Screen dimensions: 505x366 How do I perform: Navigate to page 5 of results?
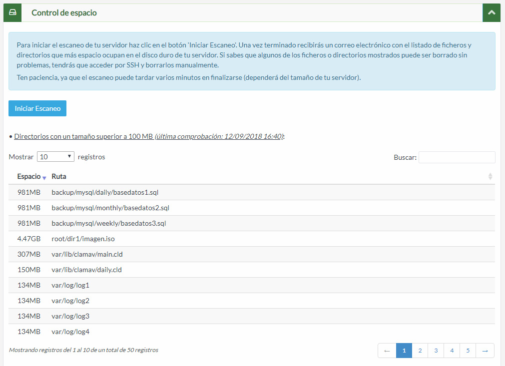tap(468, 351)
